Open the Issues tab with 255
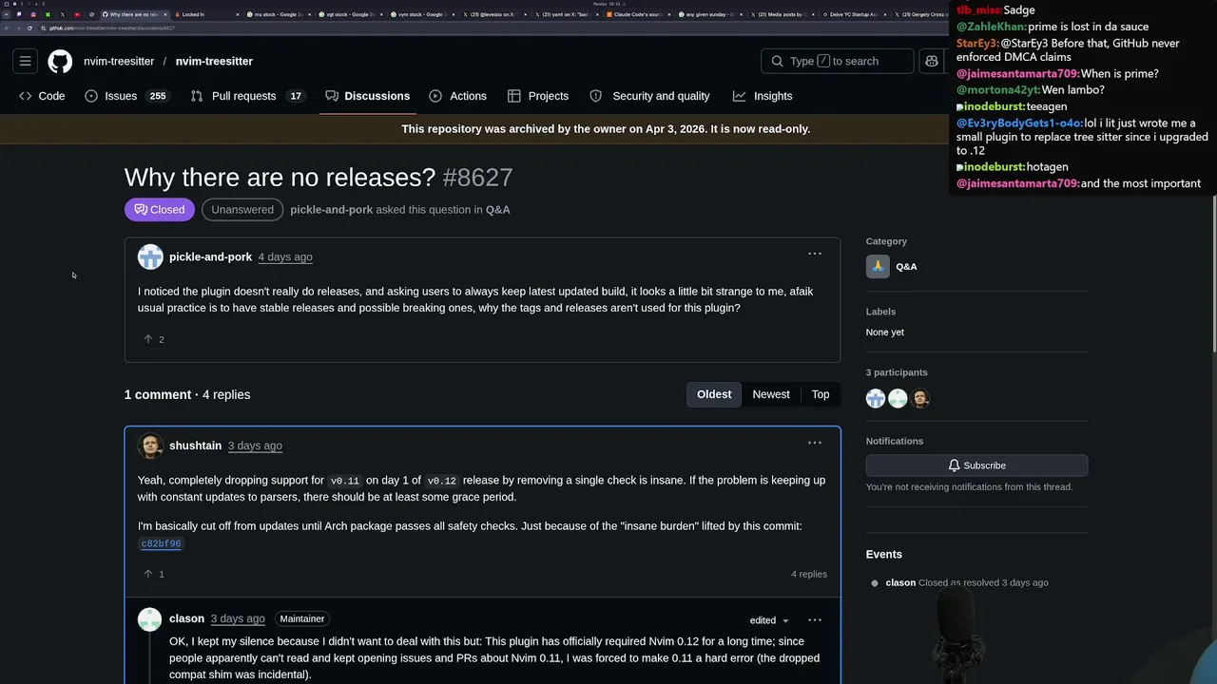 coord(126,96)
